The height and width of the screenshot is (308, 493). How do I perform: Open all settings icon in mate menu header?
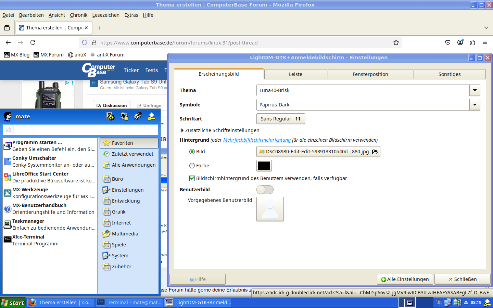111,117
